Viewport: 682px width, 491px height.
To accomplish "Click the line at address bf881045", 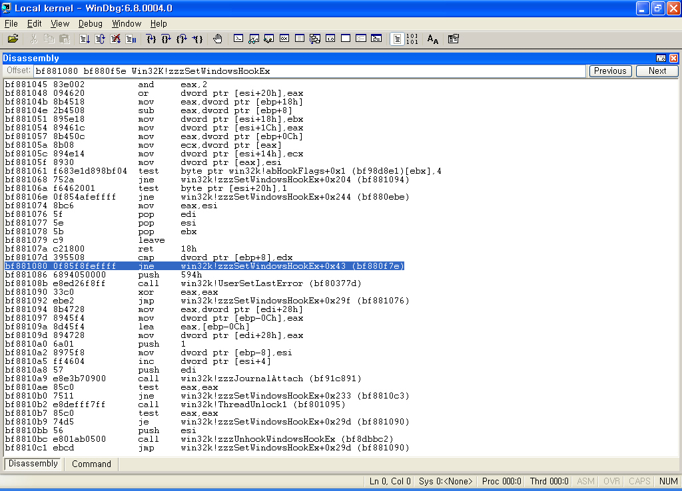I will coord(106,84).
